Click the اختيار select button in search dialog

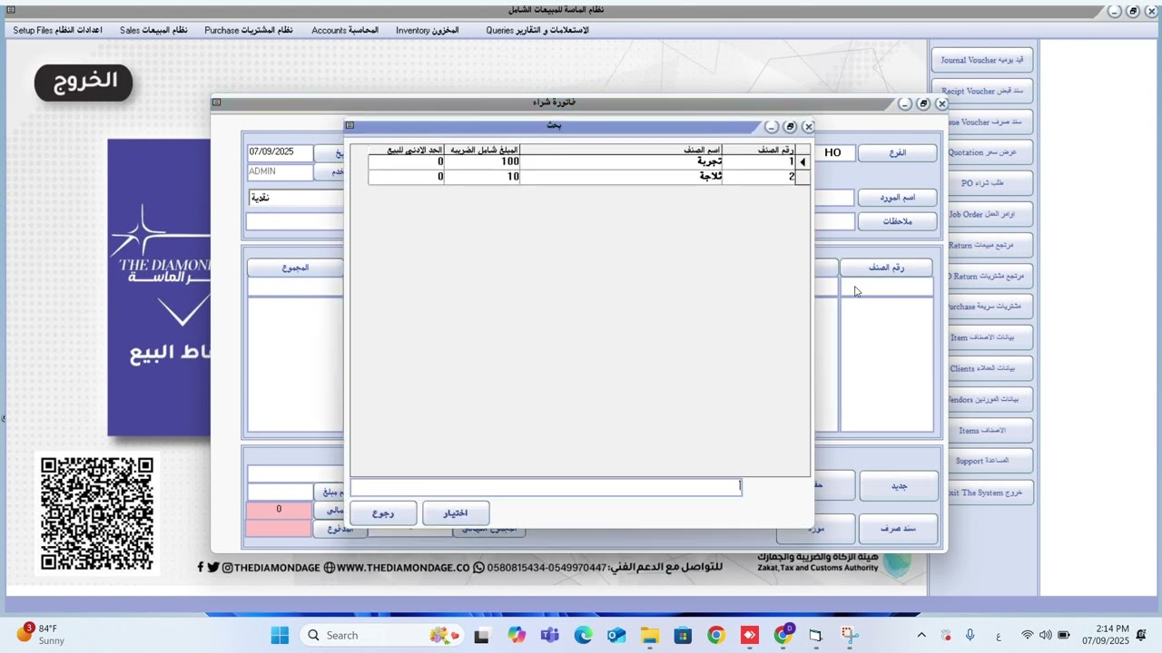click(456, 513)
